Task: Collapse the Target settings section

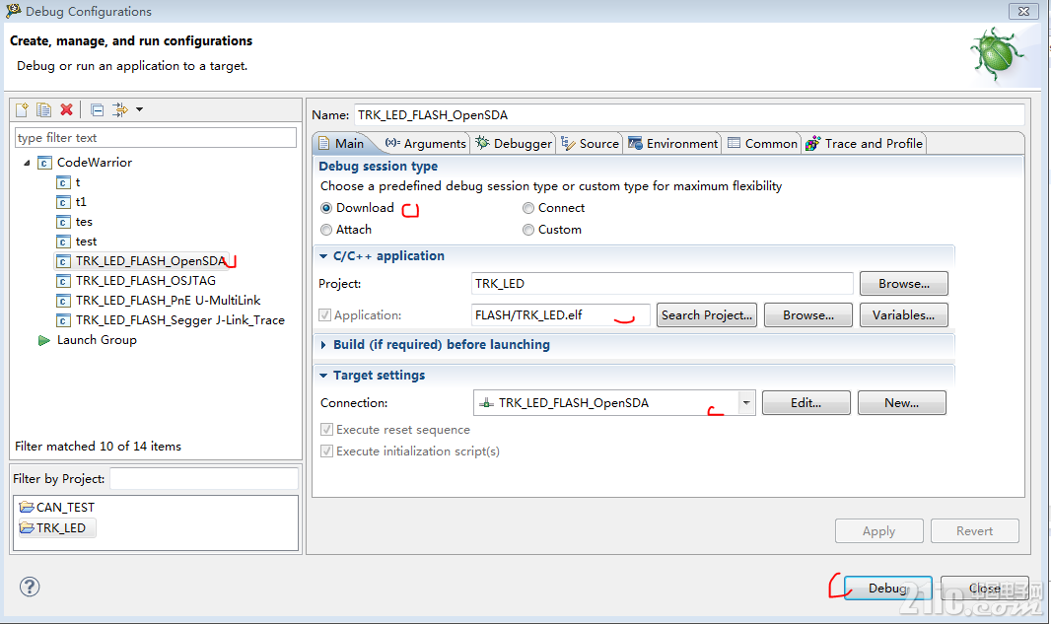Action: [x=323, y=376]
